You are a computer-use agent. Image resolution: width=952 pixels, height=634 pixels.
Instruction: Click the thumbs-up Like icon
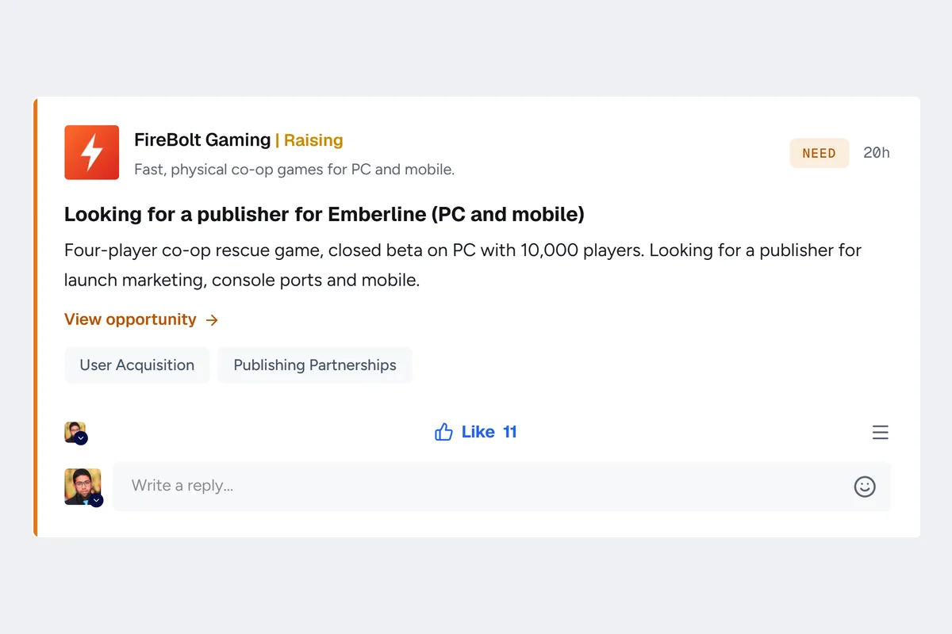[443, 432]
